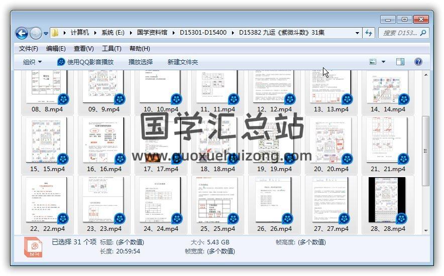Click the 长度: 20:59:54 detail
This screenshot has width=444, height=276.
(120, 251)
